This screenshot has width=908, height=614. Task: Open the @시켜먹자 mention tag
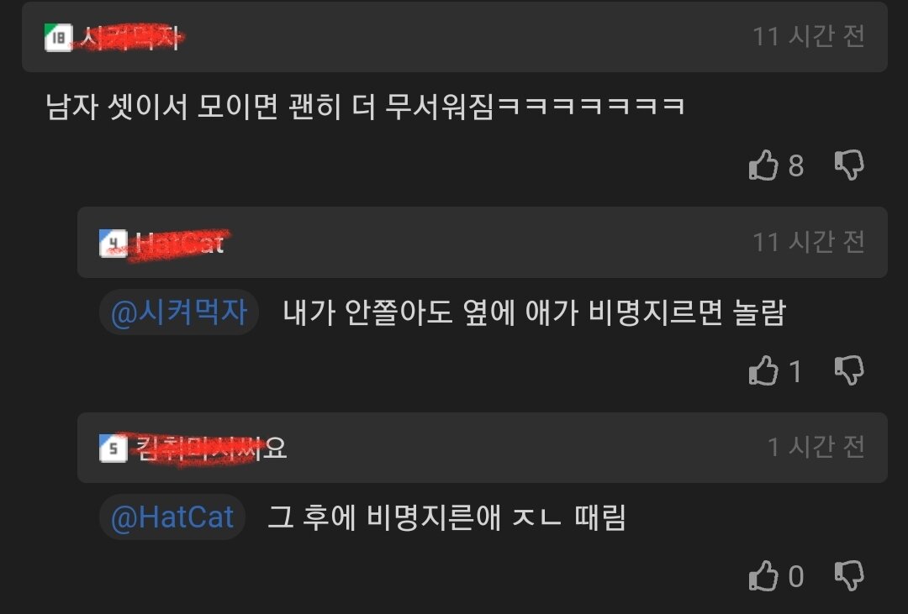(x=179, y=312)
